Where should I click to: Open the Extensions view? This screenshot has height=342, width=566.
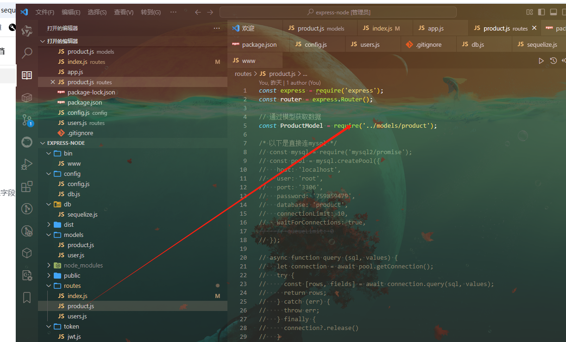(x=27, y=186)
